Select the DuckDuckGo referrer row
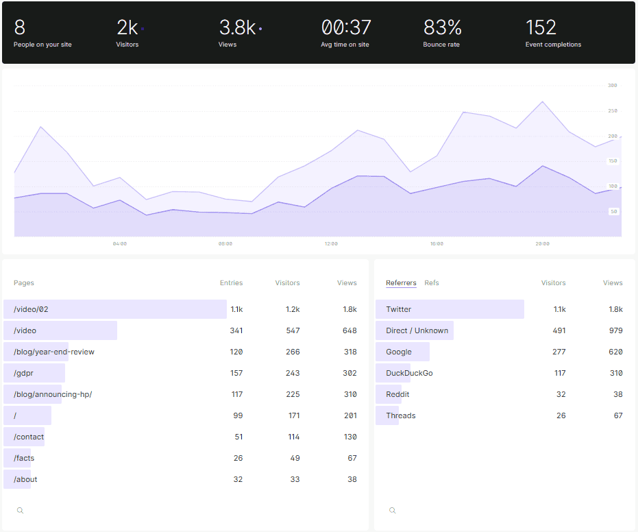The image size is (638, 532). click(x=409, y=373)
